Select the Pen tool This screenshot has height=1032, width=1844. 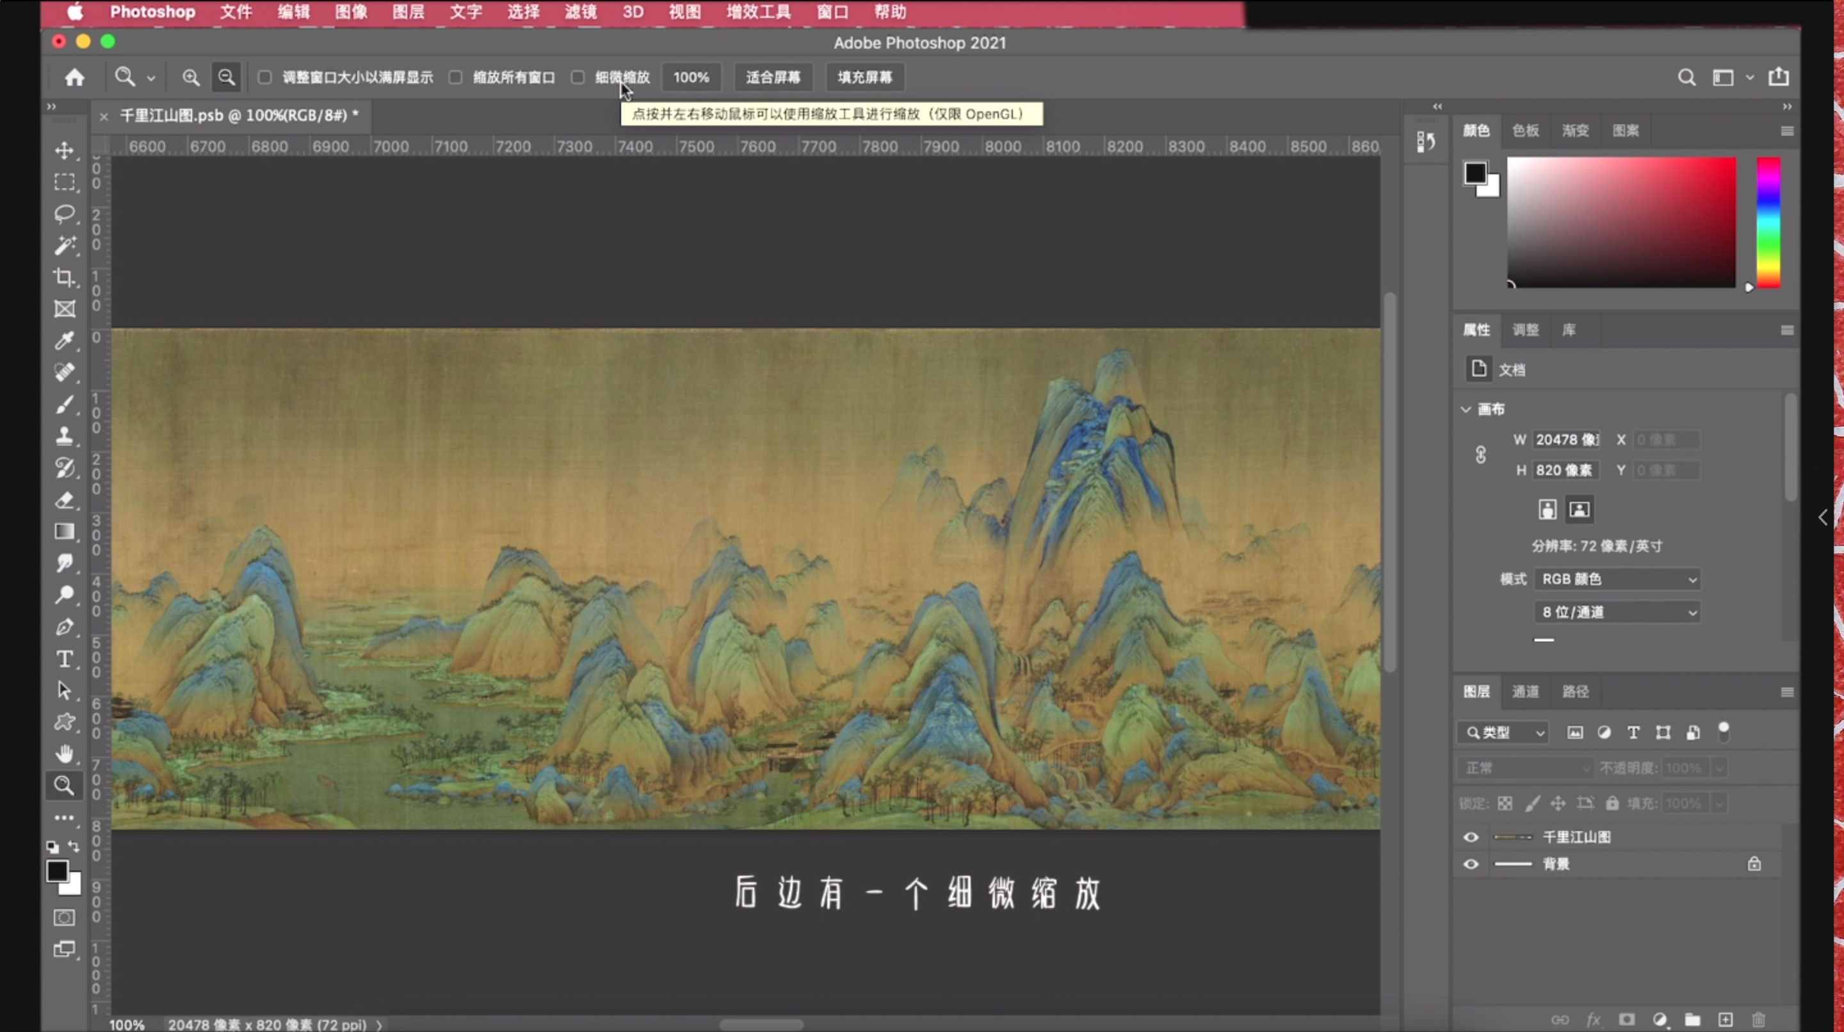pos(65,627)
